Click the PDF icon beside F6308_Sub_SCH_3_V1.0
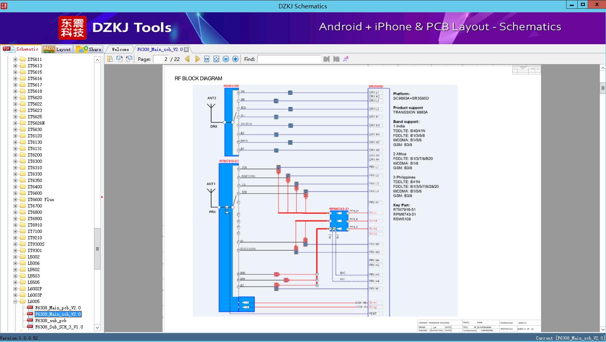This screenshot has width=606, height=342. (30, 327)
